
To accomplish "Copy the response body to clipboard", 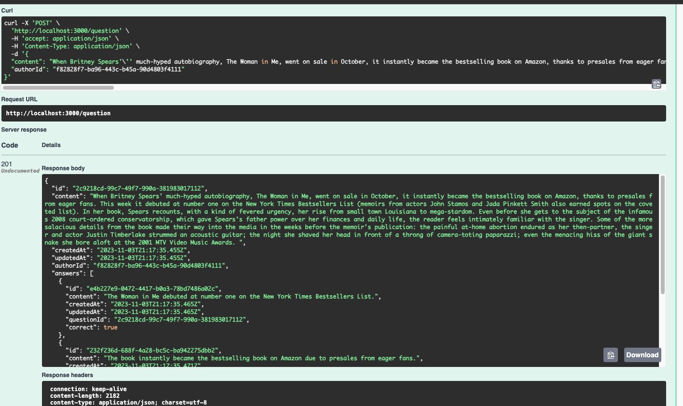I will 611,355.
